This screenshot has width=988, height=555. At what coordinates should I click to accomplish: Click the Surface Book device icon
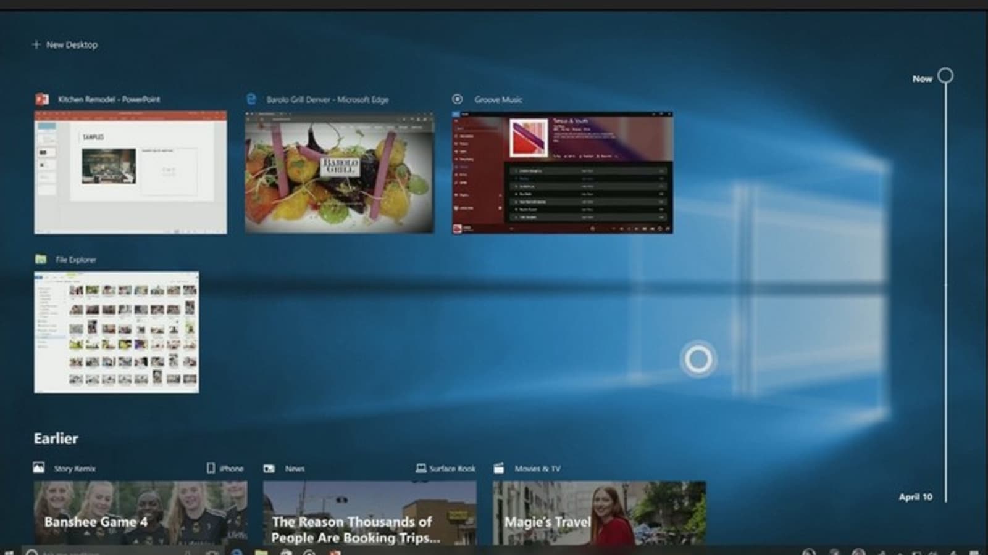(x=421, y=468)
